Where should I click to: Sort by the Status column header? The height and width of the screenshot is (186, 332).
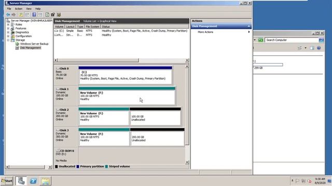(144, 26)
